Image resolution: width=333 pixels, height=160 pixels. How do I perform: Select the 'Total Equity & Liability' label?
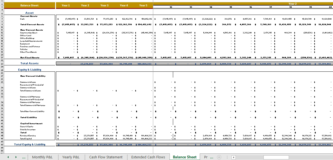[x=29, y=144]
